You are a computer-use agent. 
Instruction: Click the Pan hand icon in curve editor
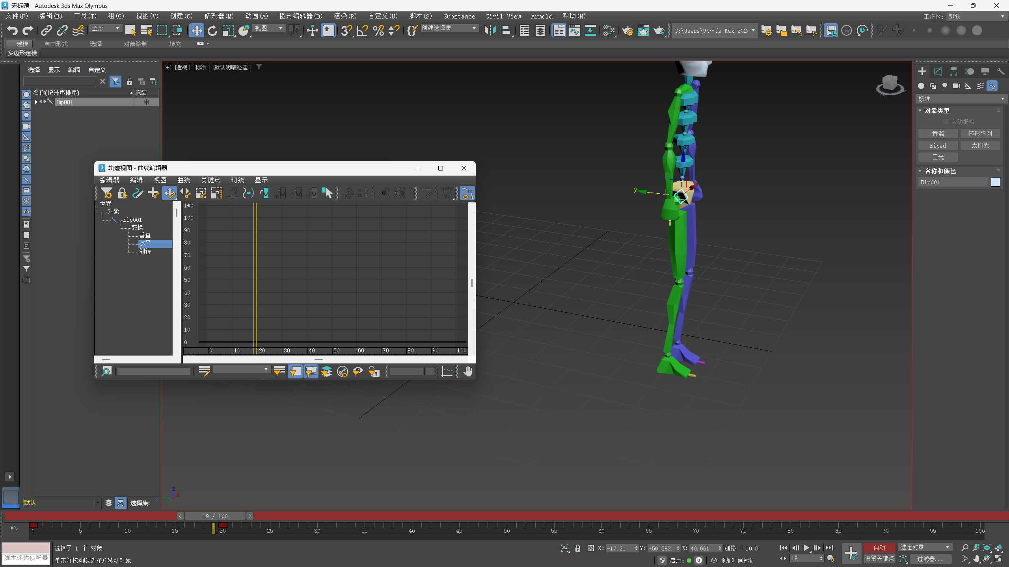click(x=467, y=371)
